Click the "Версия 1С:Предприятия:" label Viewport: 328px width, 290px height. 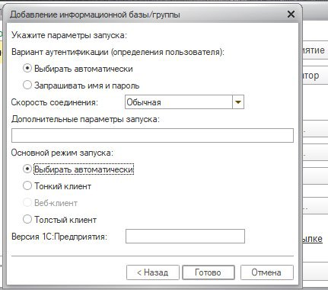[59, 237]
